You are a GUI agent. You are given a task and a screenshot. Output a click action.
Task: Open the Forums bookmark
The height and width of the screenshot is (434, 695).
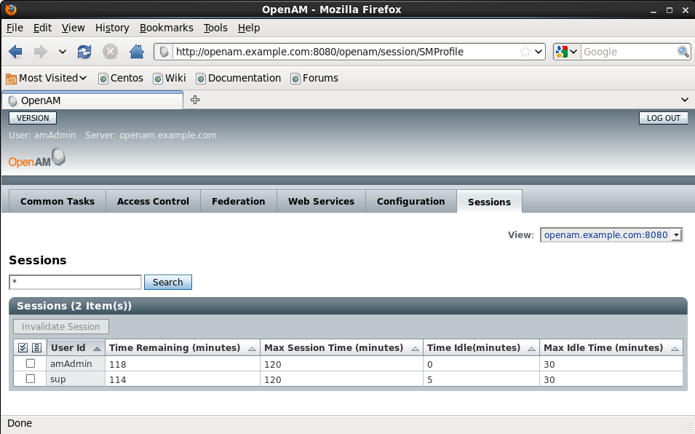click(314, 79)
